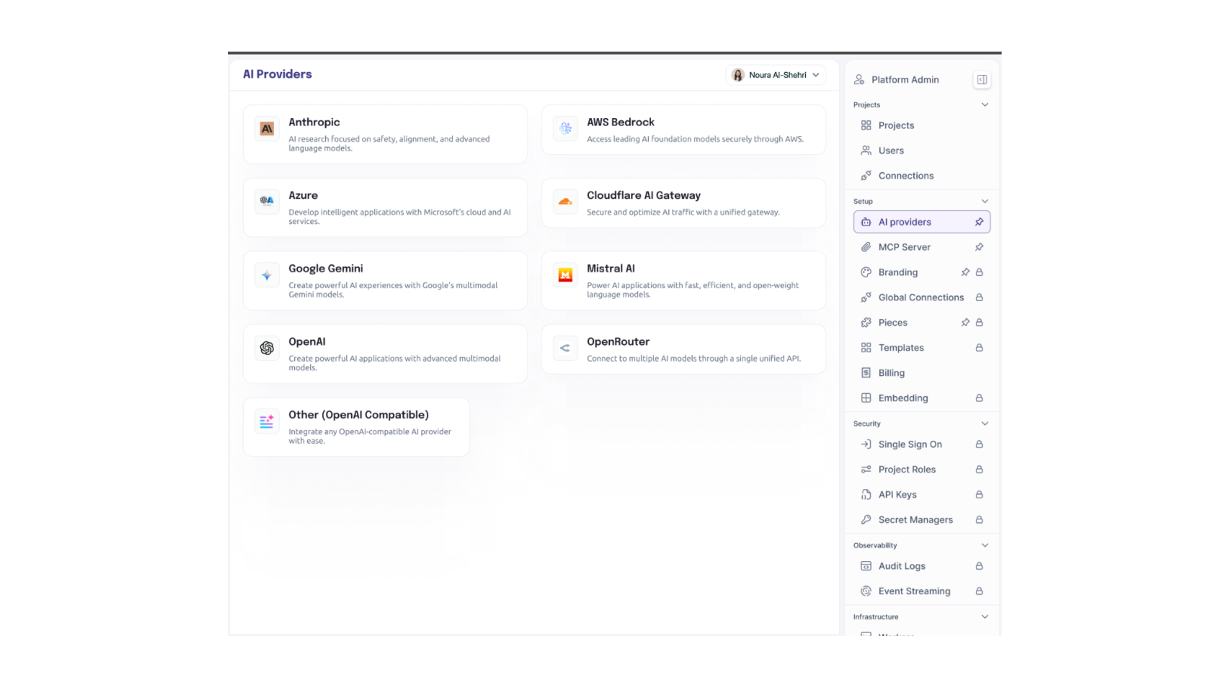Click the lock icon next to Embedding

point(979,399)
